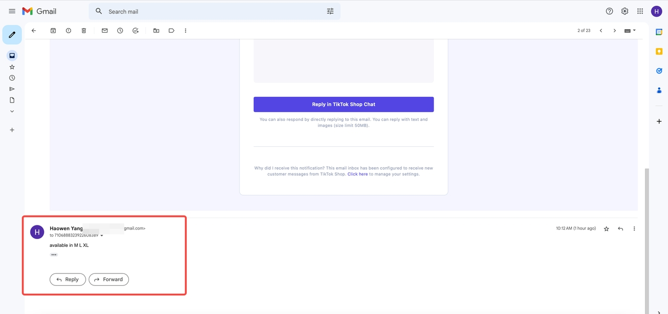Screen dimensions: 668x314
Task: Click the Archive icon in toolbar
Action: [x=53, y=31]
